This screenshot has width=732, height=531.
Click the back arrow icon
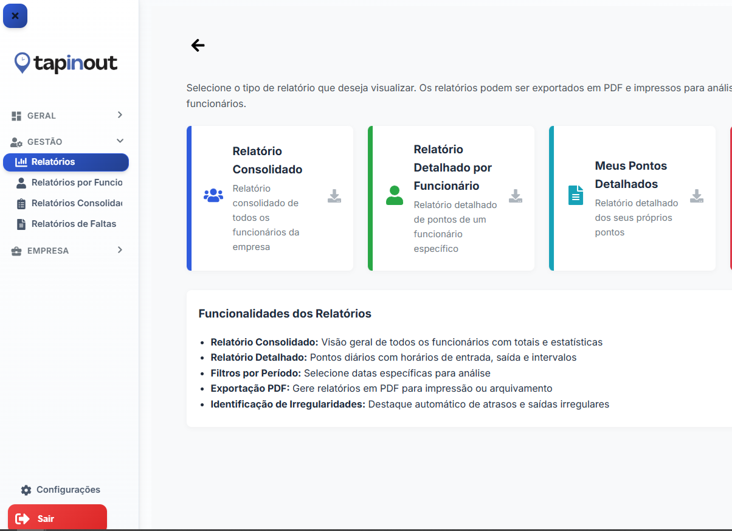point(198,46)
